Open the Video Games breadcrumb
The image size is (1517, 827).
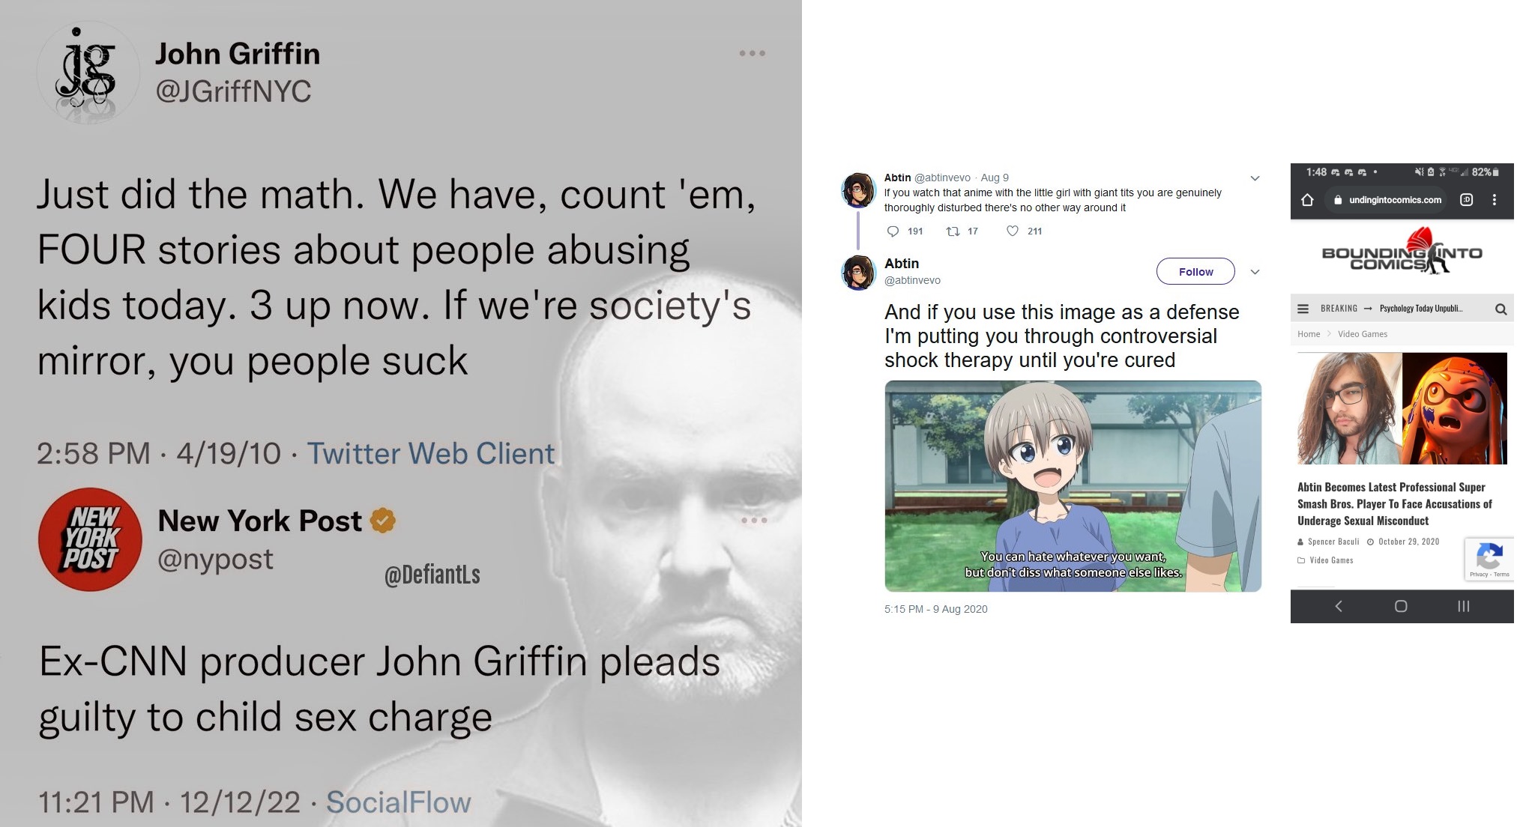pyautogui.click(x=1363, y=334)
